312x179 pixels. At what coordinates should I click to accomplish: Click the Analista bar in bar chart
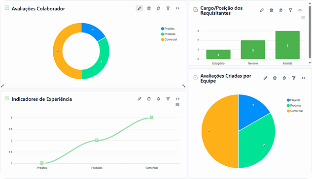pos(287,45)
